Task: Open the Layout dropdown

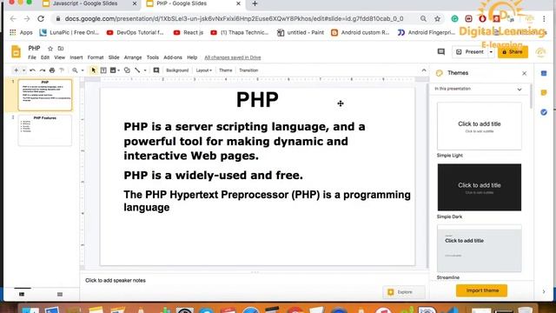Action: (x=204, y=70)
